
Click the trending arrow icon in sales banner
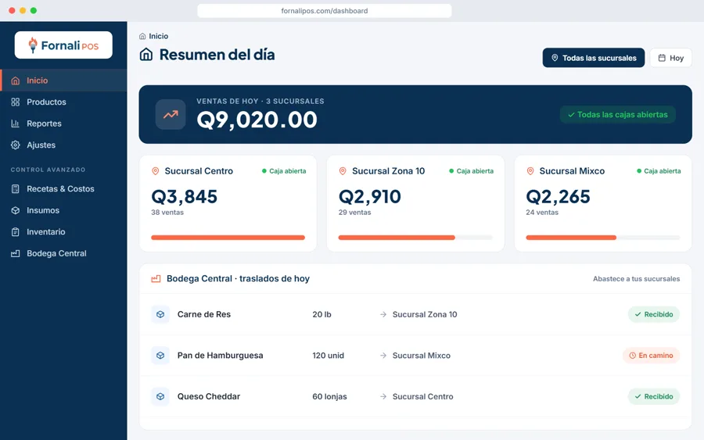click(171, 114)
